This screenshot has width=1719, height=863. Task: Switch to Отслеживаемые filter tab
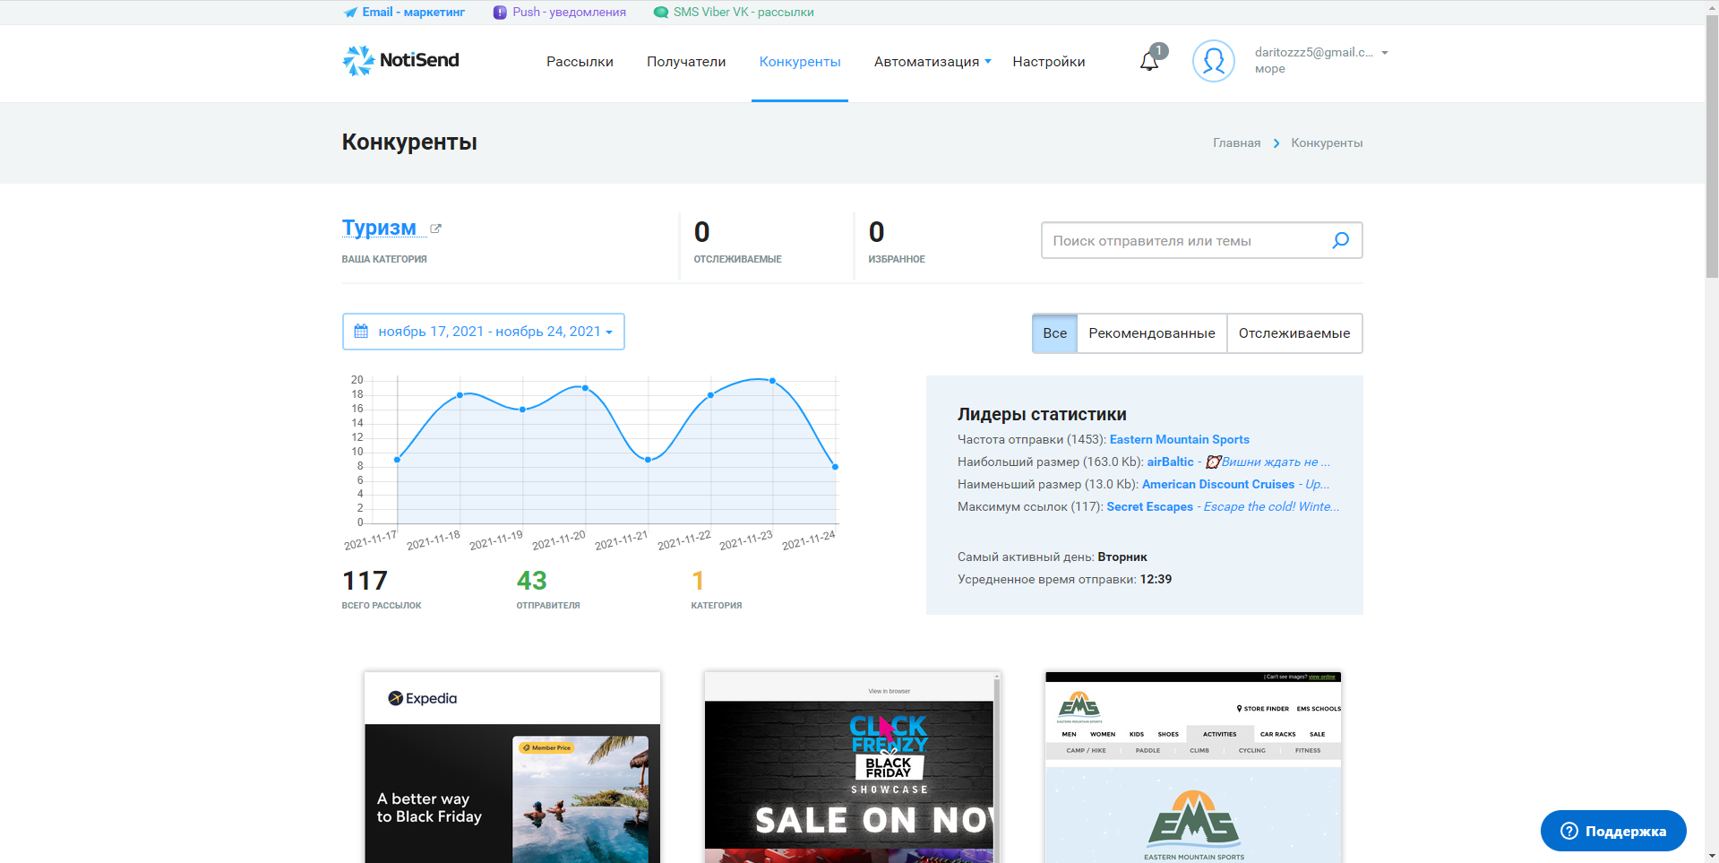(x=1294, y=333)
